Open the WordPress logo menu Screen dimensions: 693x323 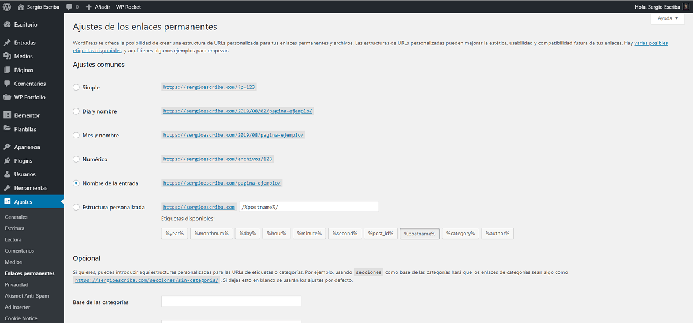click(x=7, y=7)
